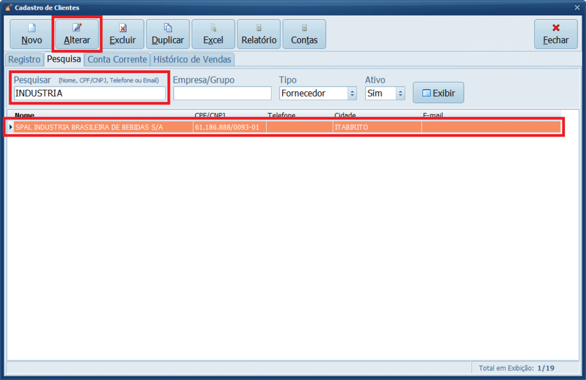Sort by the Nome column header
Viewport: 586px width, 380px height.
(x=25, y=115)
